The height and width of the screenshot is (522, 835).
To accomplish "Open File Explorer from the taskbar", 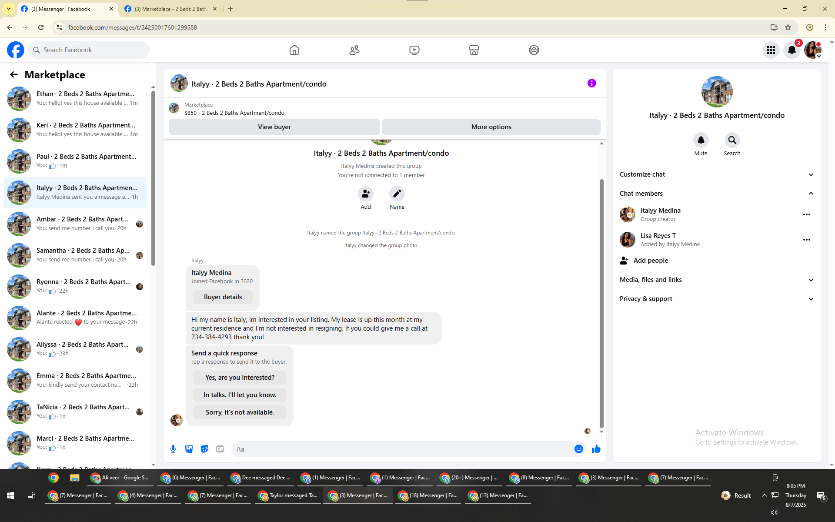I will (74, 478).
